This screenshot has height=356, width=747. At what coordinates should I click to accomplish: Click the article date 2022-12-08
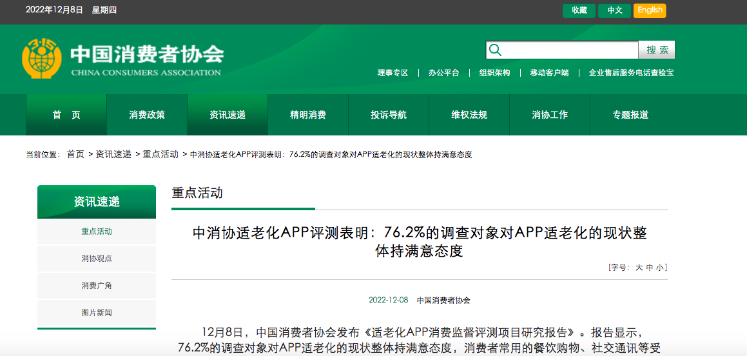(x=388, y=301)
